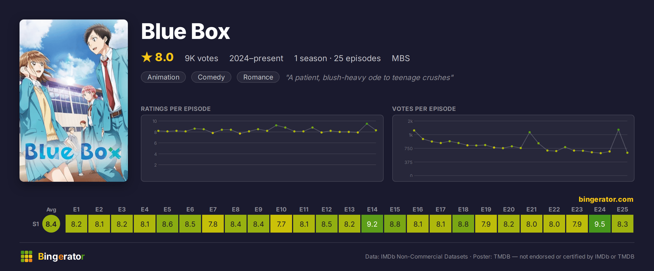
Task: Select the Animation genre tag
Action: pos(163,77)
